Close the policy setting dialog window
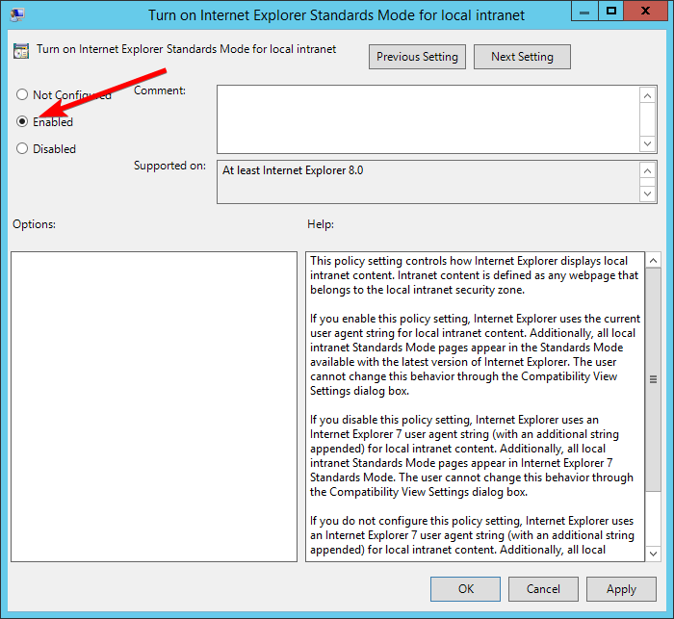674x619 pixels. pos(643,13)
